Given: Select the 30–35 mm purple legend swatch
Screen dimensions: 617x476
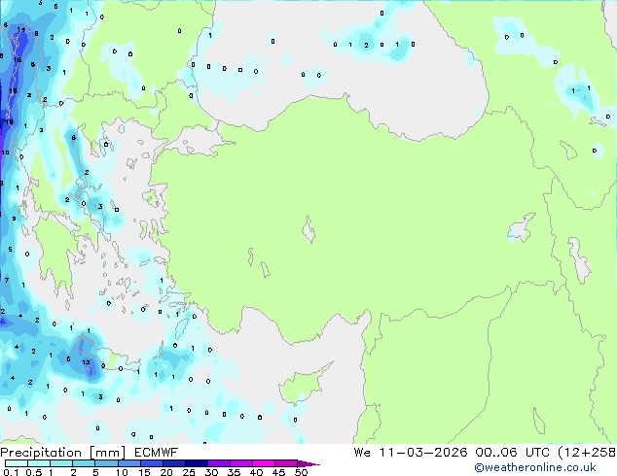Looking at the screenshot, I should tap(219, 463).
